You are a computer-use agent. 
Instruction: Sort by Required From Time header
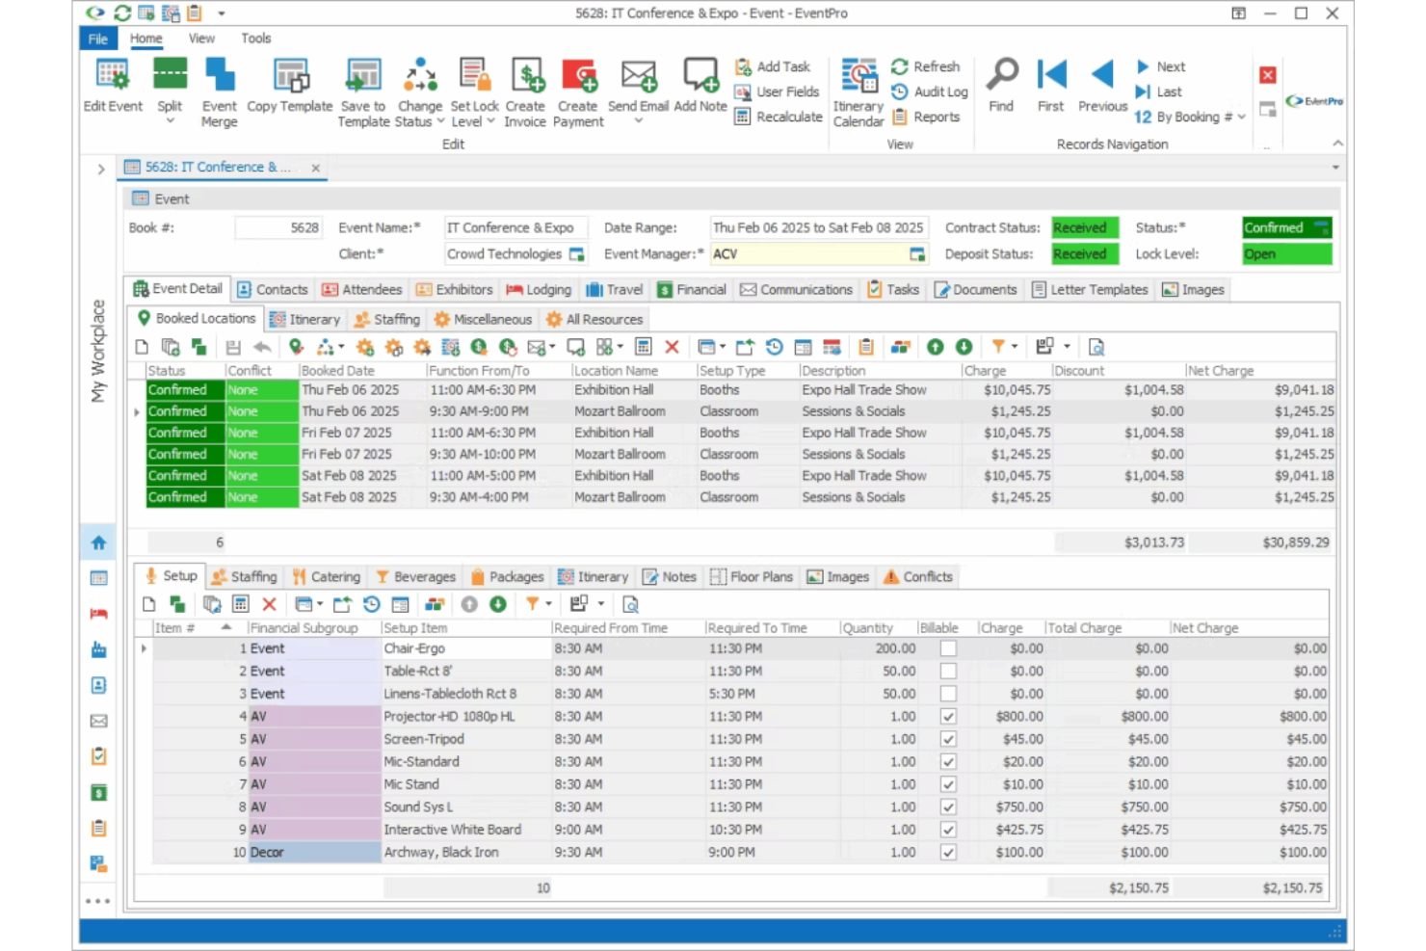click(x=627, y=628)
